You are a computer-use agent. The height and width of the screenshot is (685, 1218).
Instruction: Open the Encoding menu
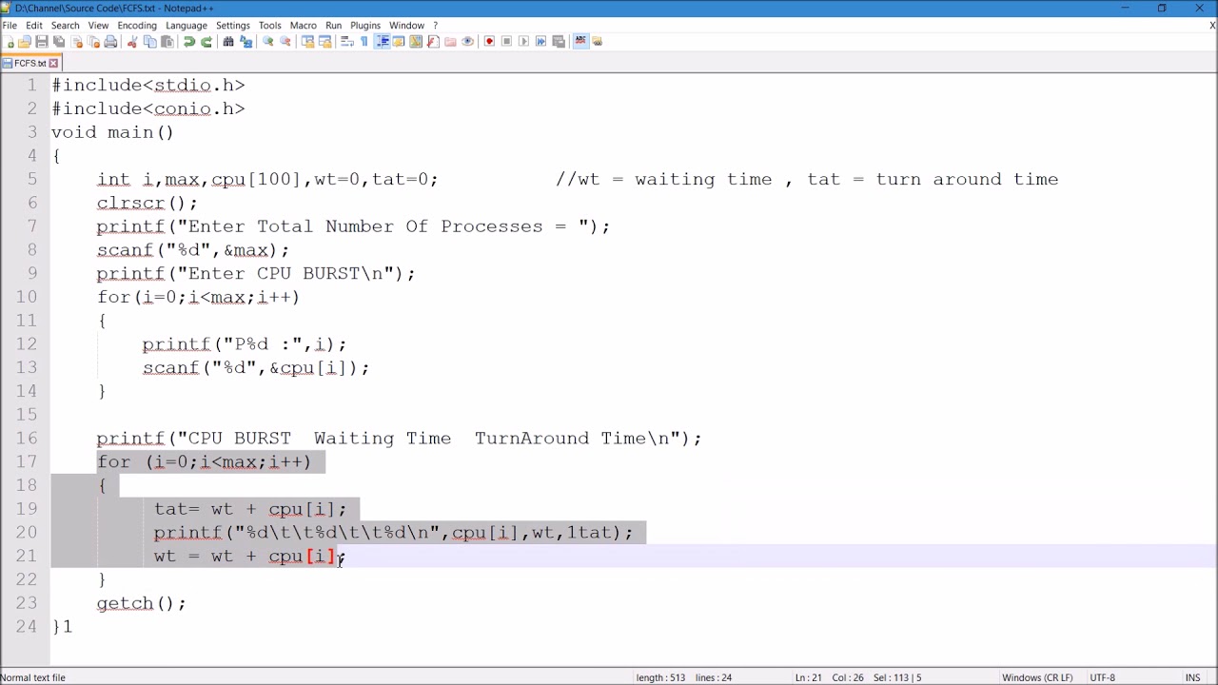137,26
